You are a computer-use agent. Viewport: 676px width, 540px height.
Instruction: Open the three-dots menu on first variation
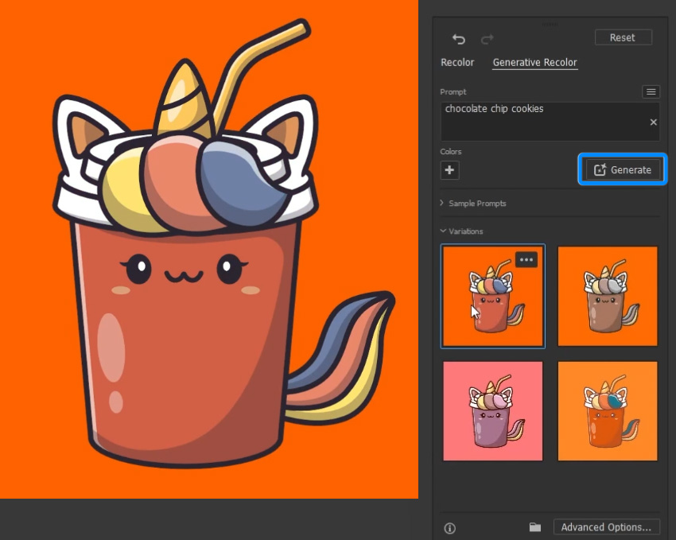(x=526, y=260)
